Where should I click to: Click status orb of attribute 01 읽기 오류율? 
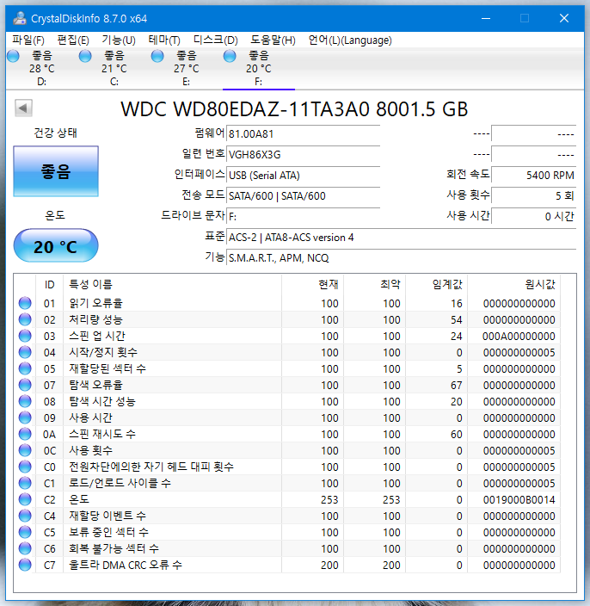point(25,303)
